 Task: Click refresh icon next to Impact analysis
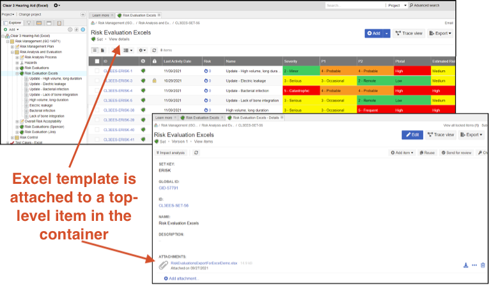click(x=196, y=153)
